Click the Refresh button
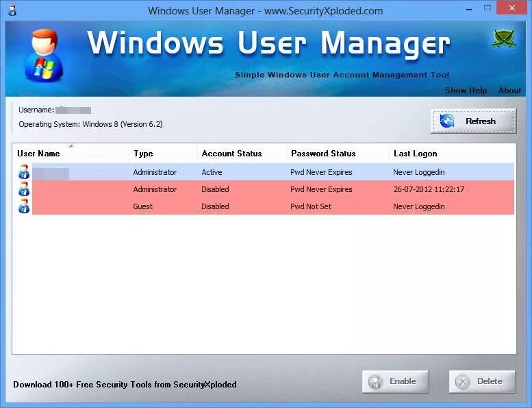 [473, 121]
